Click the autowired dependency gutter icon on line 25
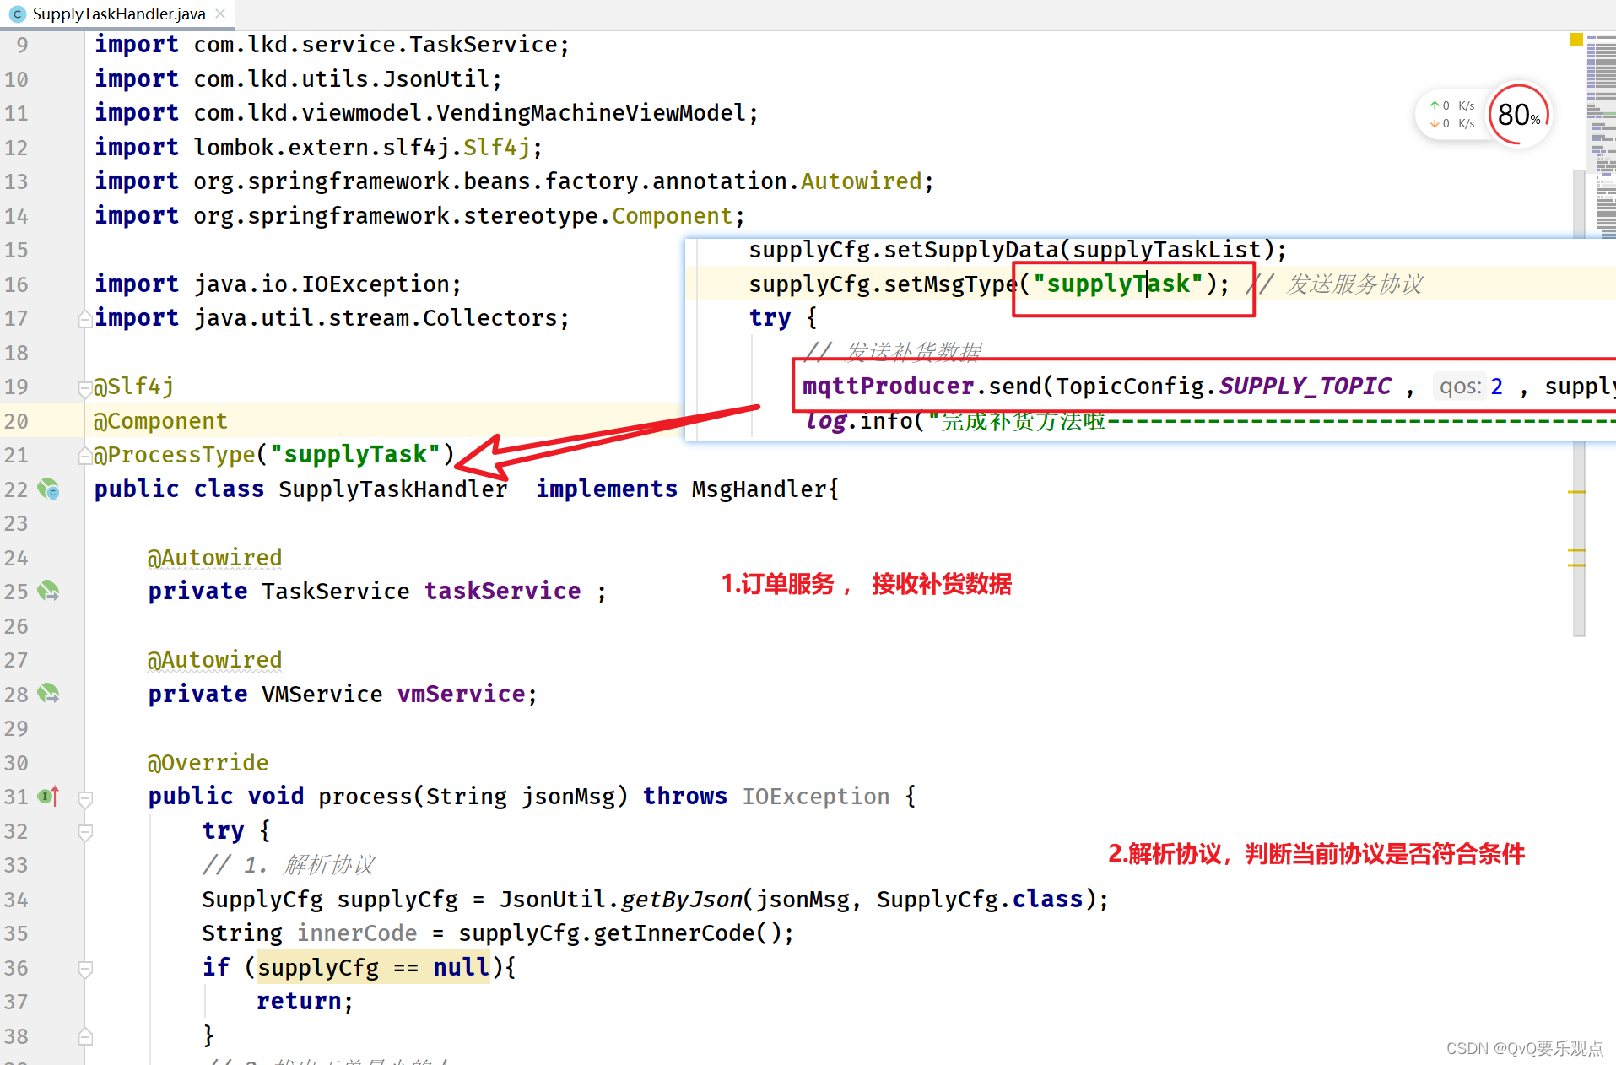Image resolution: width=1616 pixels, height=1065 pixels. pyautogui.click(x=49, y=592)
